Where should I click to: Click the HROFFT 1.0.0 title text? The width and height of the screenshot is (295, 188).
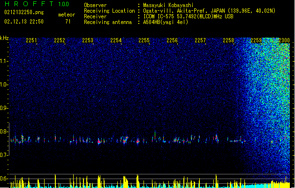37,4
